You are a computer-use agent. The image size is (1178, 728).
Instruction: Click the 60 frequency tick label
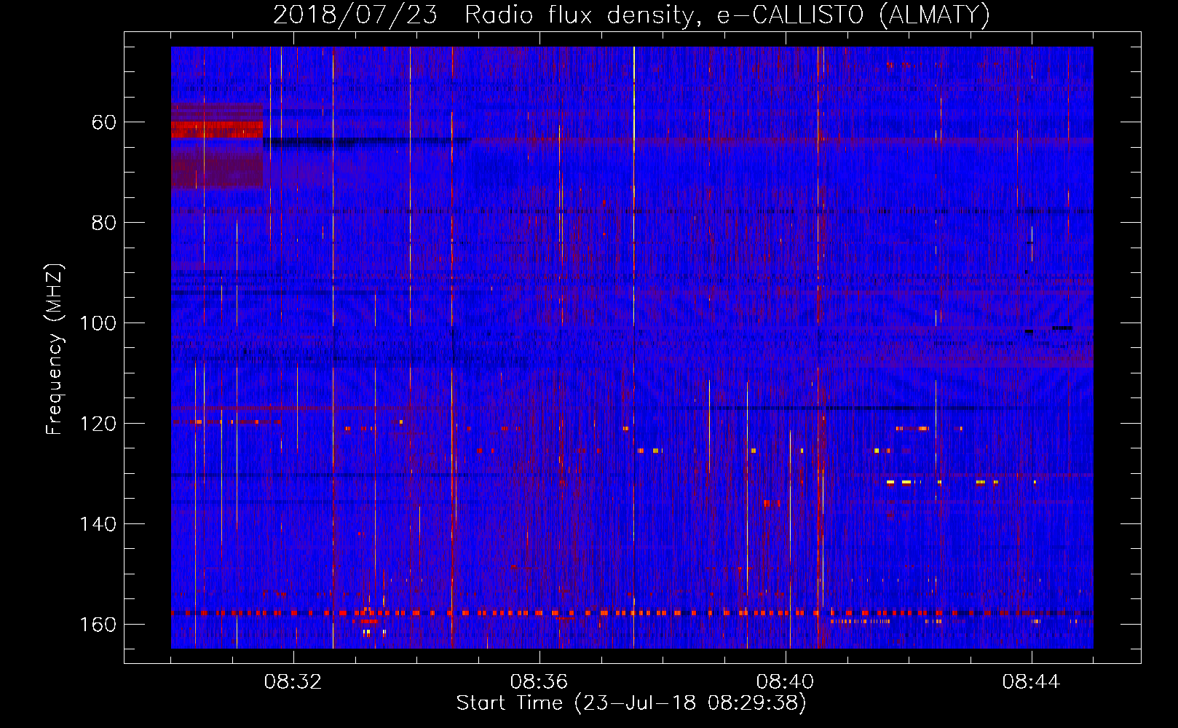tap(104, 122)
